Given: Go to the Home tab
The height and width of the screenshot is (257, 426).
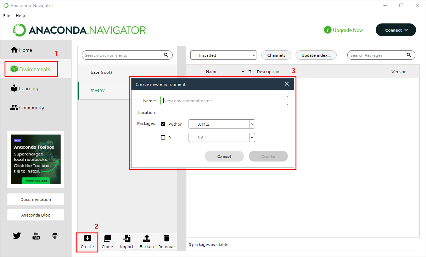Looking at the screenshot, I should point(36,50).
